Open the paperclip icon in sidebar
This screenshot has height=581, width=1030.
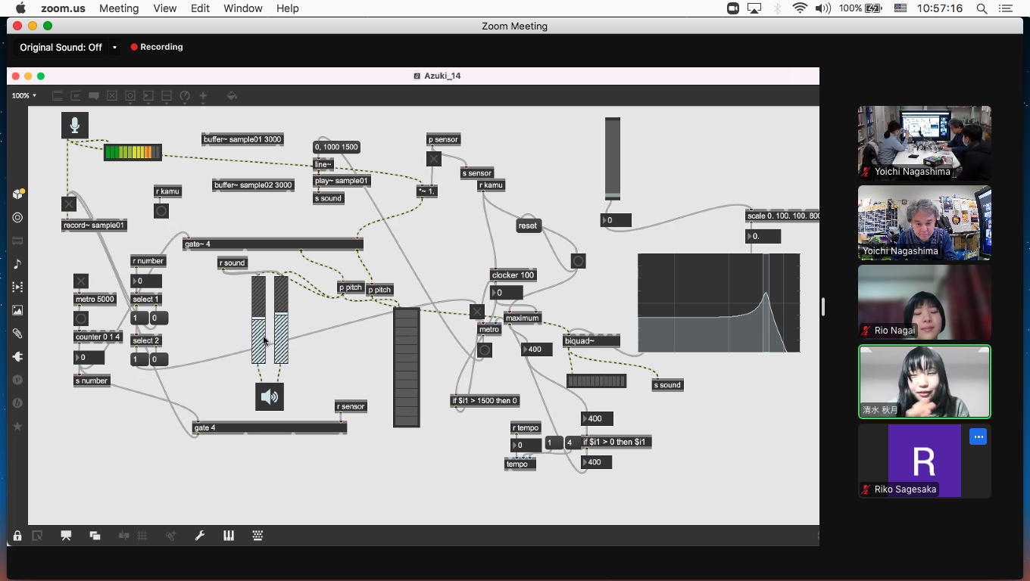coord(18,334)
